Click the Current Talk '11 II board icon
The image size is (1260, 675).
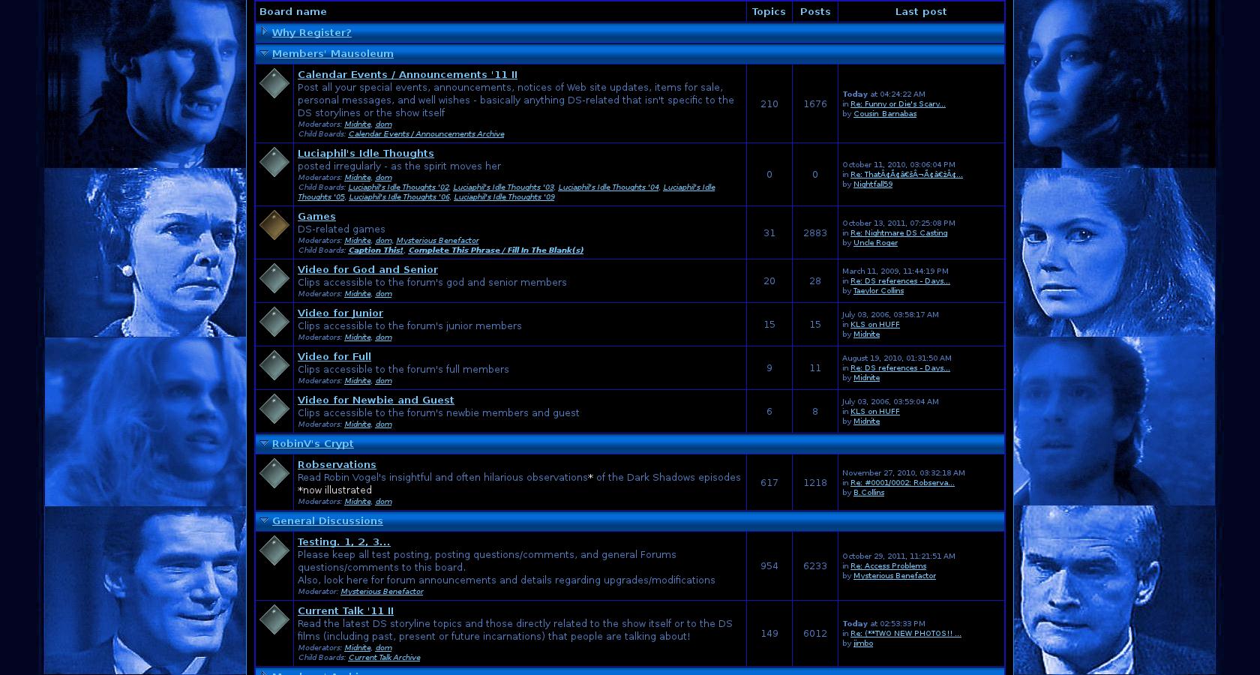(x=274, y=619)
